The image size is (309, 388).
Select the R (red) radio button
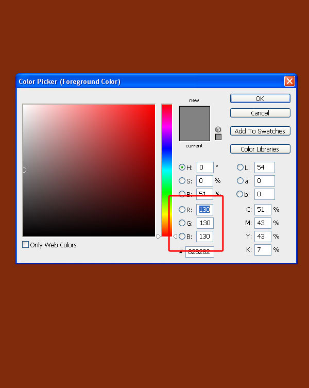[182, 210]
